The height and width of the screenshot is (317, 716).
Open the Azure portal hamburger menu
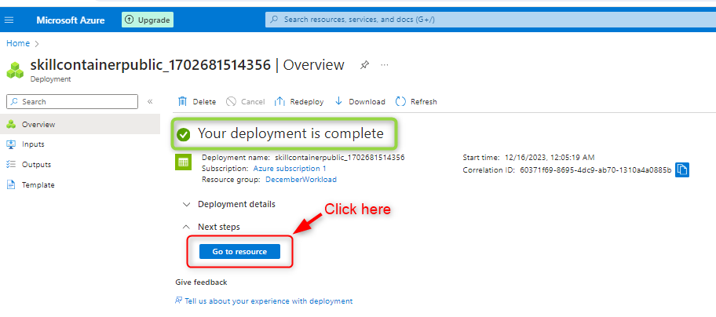[x=9, y=20]
